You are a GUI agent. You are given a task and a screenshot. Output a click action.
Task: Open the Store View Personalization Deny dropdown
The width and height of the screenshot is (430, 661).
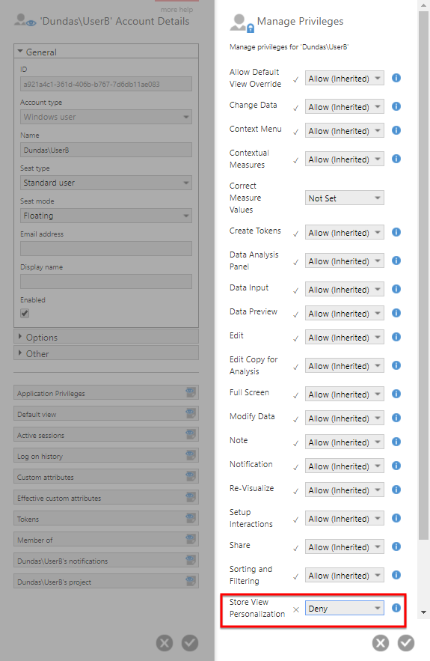pyautogui.click(x=344, y=608)
